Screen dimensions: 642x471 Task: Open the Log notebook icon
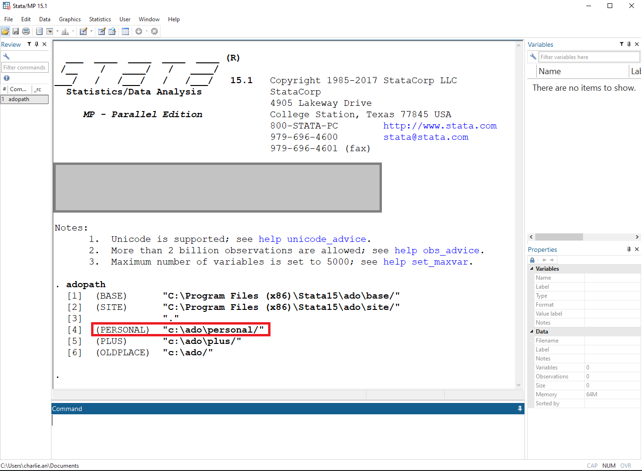coord(39,31)
